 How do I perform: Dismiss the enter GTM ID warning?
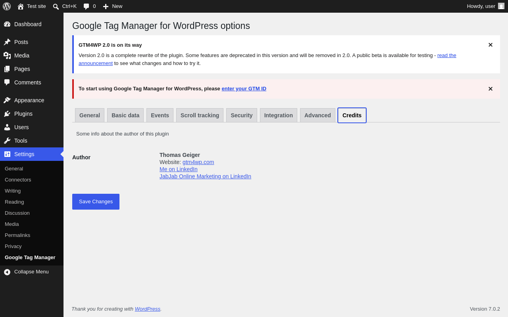490,89
